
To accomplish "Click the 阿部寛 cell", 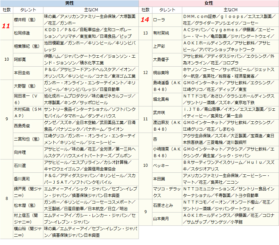I will click(x=28, y=60).
